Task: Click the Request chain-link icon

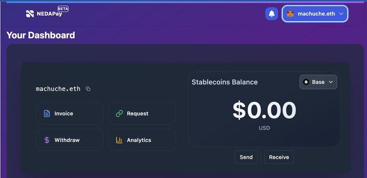Action: (x=119, y=114)
